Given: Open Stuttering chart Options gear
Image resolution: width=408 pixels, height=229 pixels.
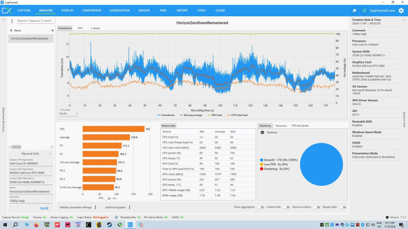Looking at the screenshot, I should coord(262,132).
